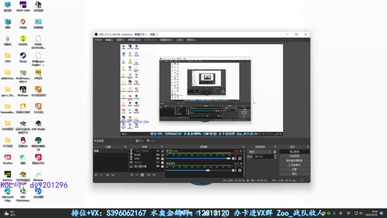Open the red NetEase Cloud Music shortcut
The image size is (387, 218).
38,159
